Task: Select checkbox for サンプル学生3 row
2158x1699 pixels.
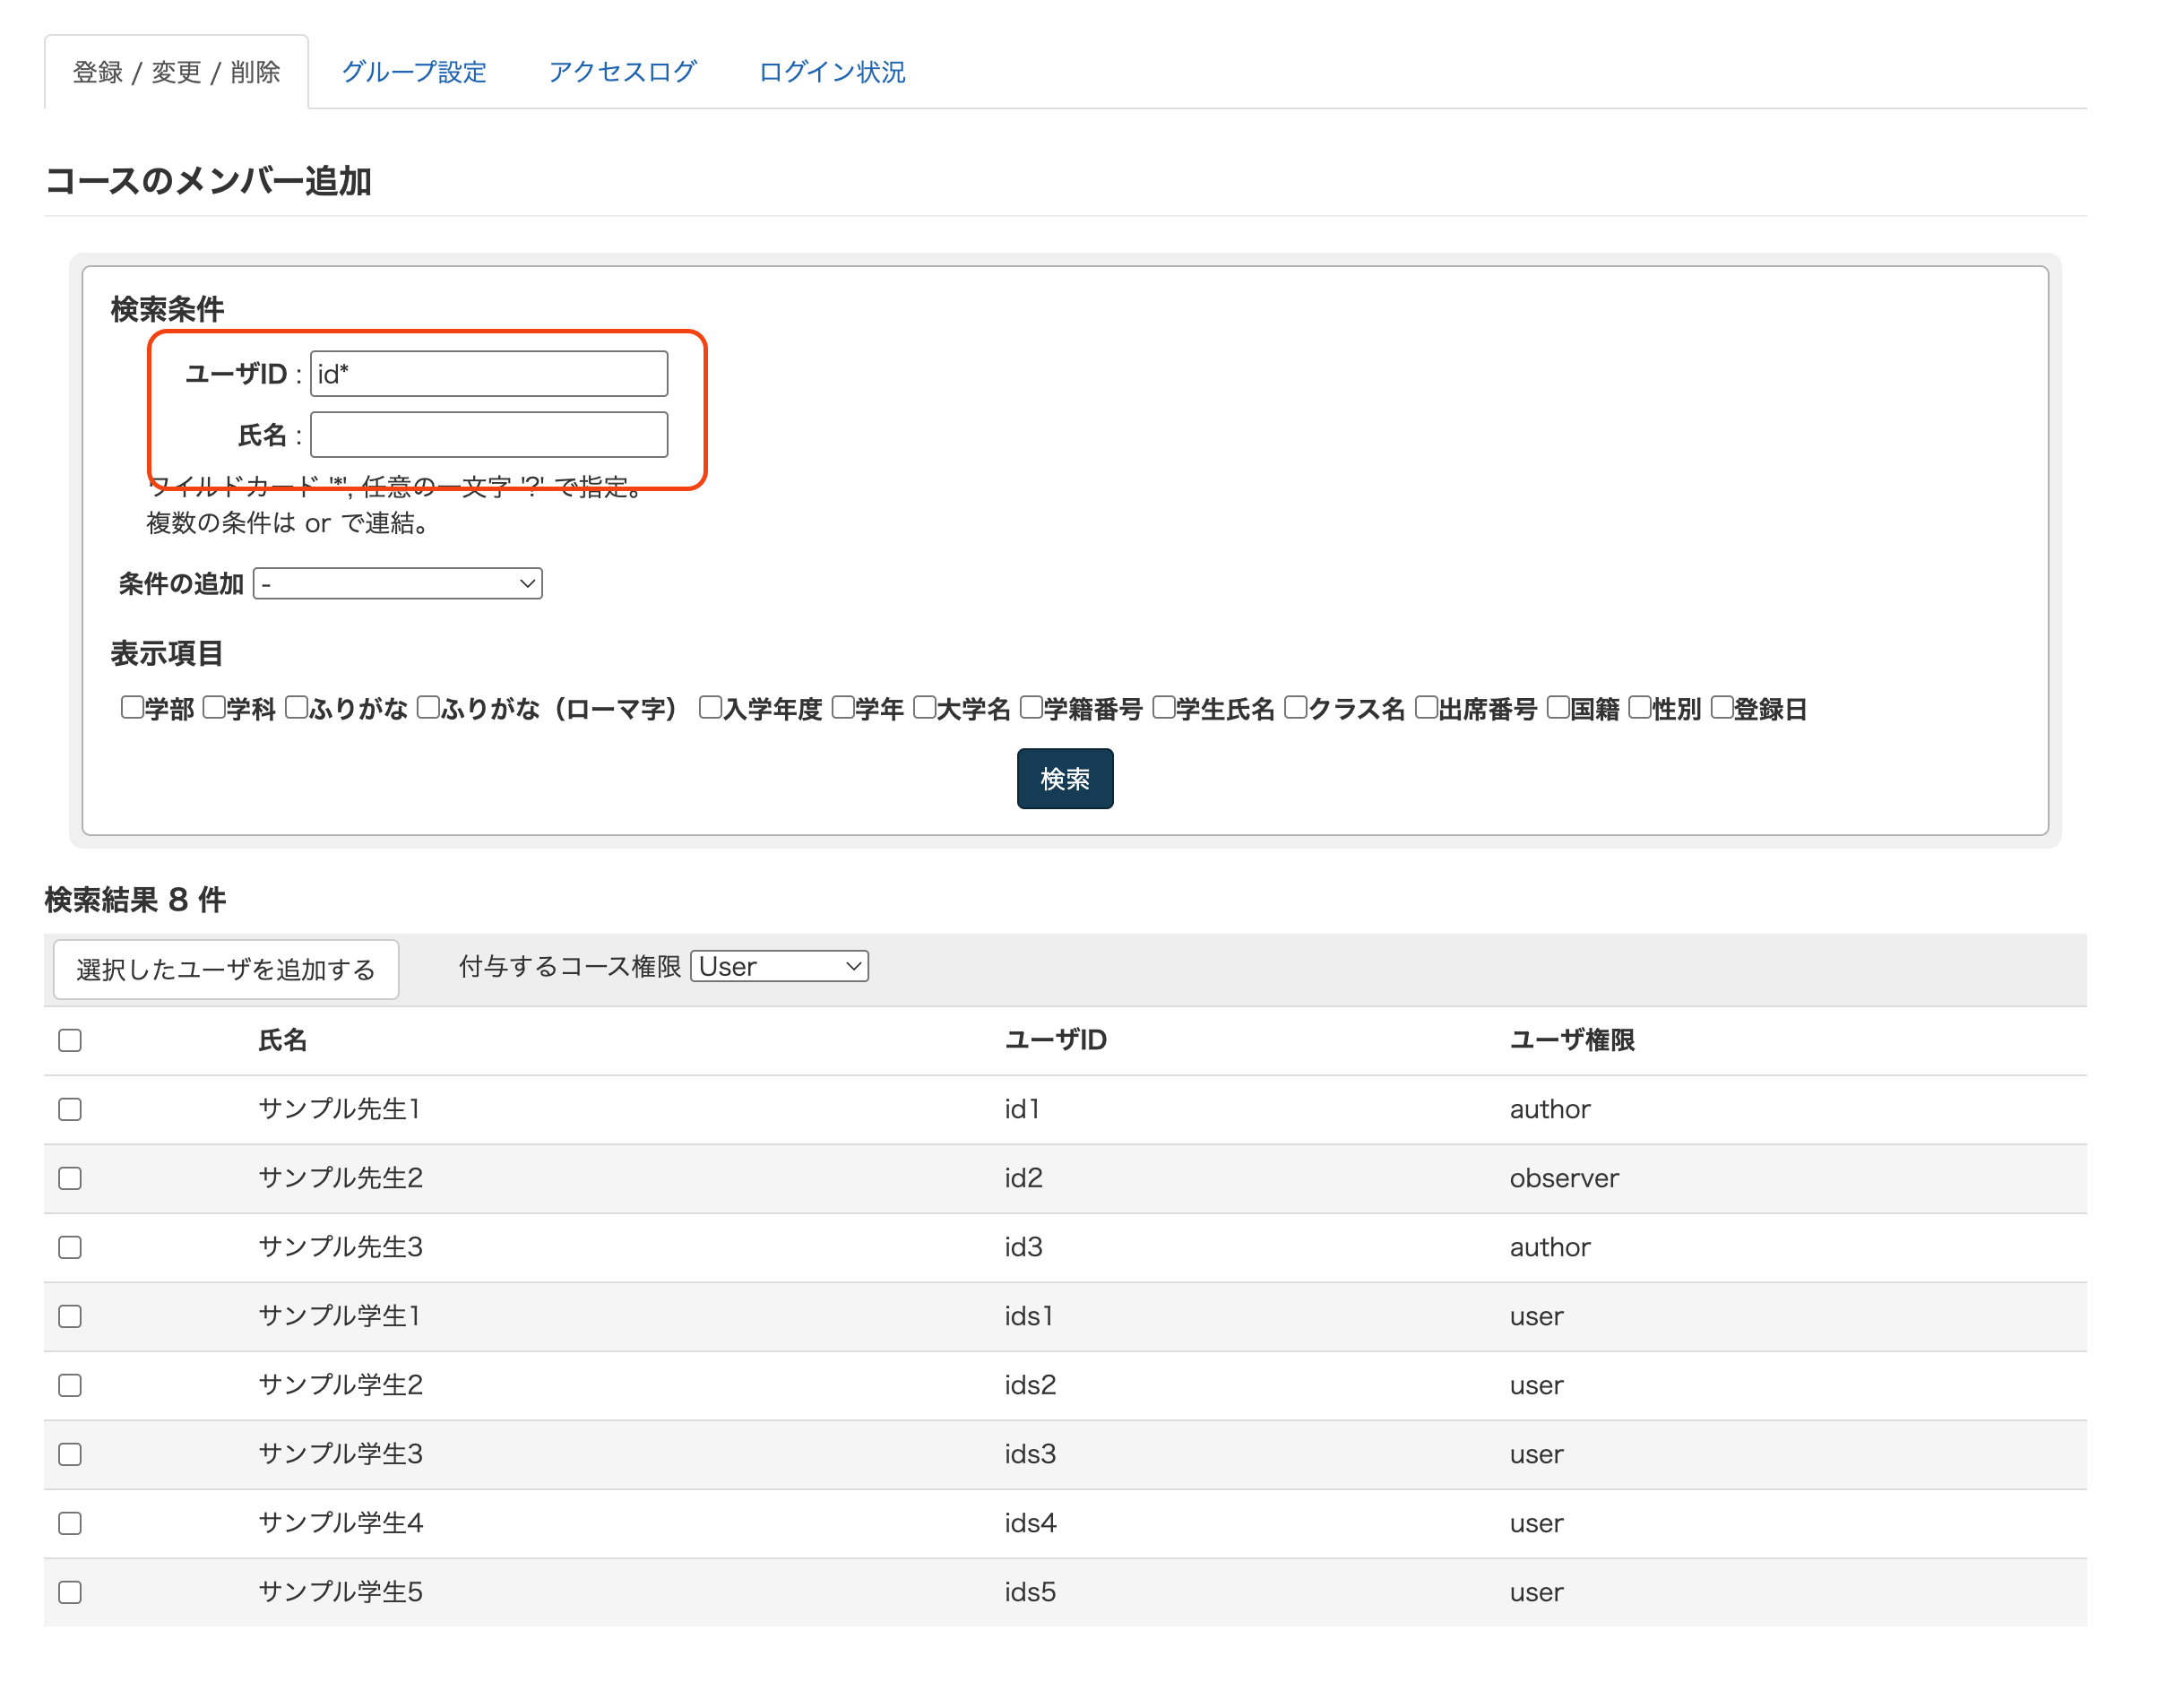Action: [x=70, y=1454]
